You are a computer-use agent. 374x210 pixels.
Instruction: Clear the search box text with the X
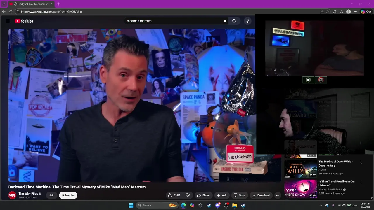pos(225,21)
